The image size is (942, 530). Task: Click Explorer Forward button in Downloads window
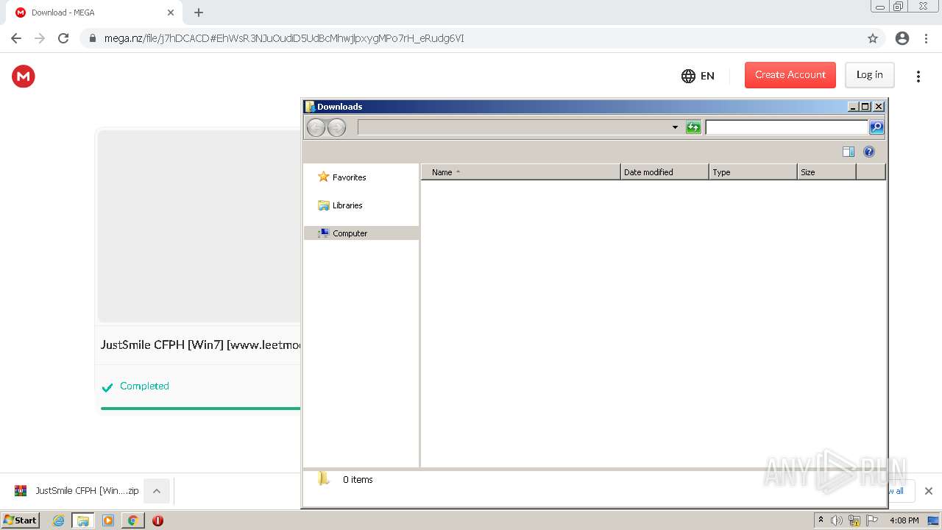coord(336,127)
